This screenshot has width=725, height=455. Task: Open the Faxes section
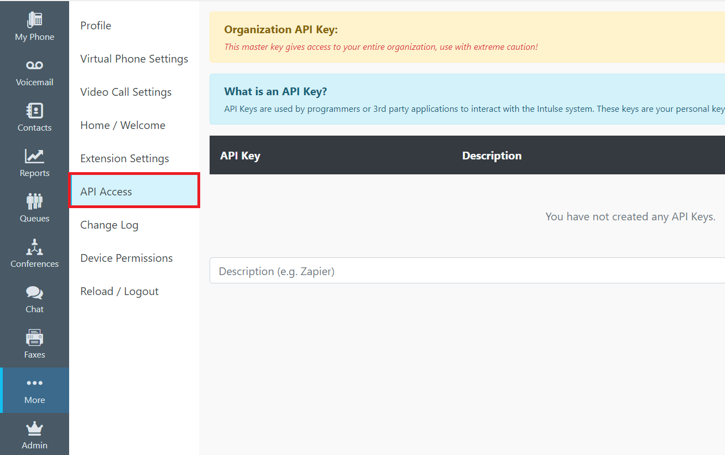click(34, 343)
